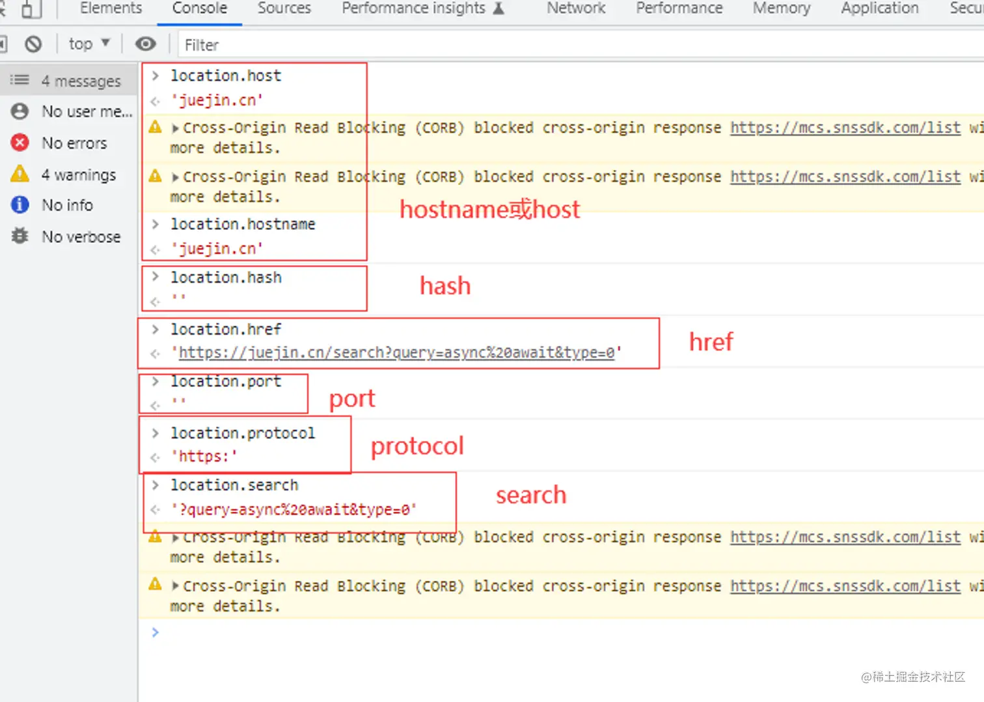Switch to the Elements tab
This screenshot has height=702, width=984.
click(111, 8)
